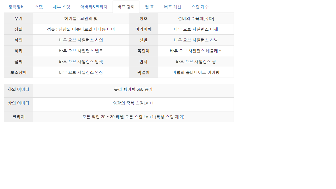Switch to the 스탯 tab
Viewport: 336px width, 189px height.
[x=39, y=7]
